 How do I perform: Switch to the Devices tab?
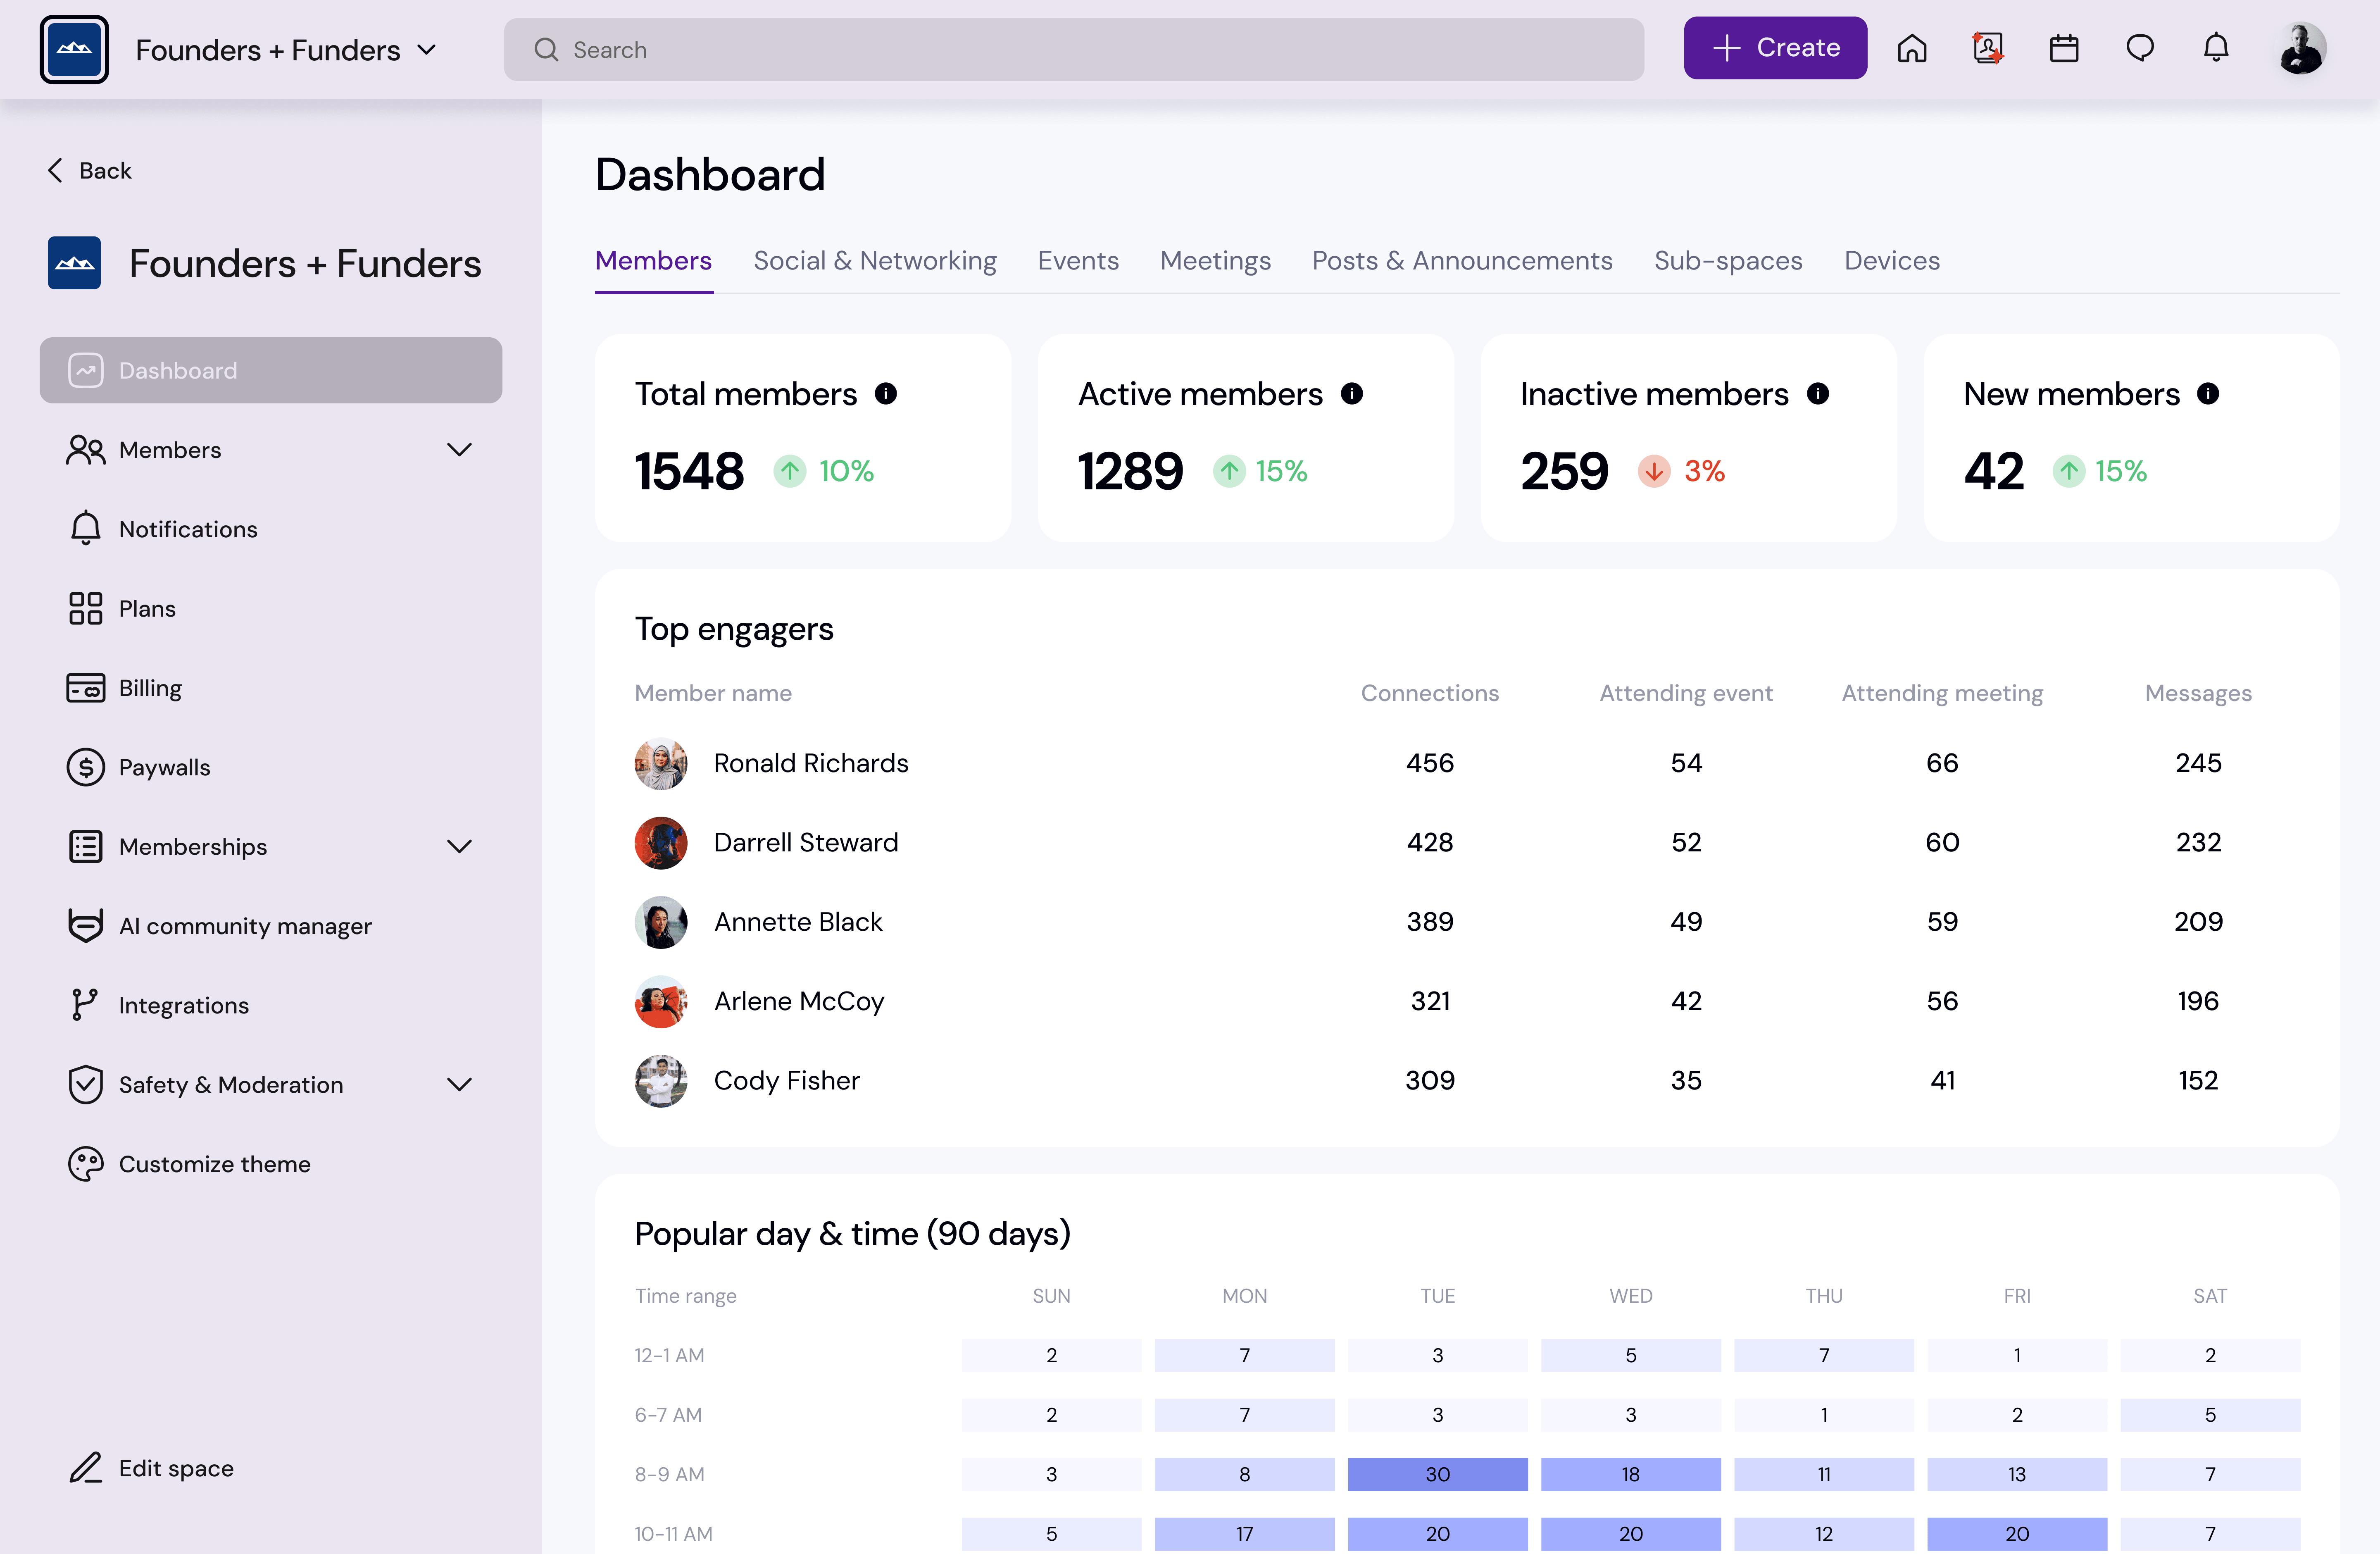[1891, 261]
